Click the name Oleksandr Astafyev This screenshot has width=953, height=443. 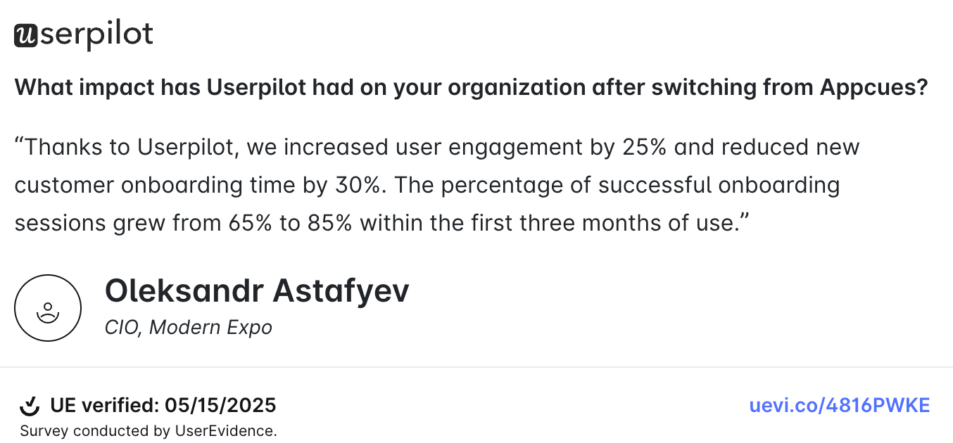click(x=256, y=291)
